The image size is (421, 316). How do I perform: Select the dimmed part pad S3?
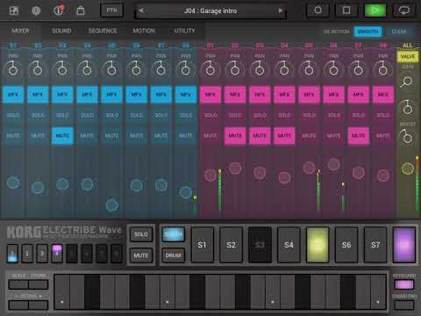260,245
